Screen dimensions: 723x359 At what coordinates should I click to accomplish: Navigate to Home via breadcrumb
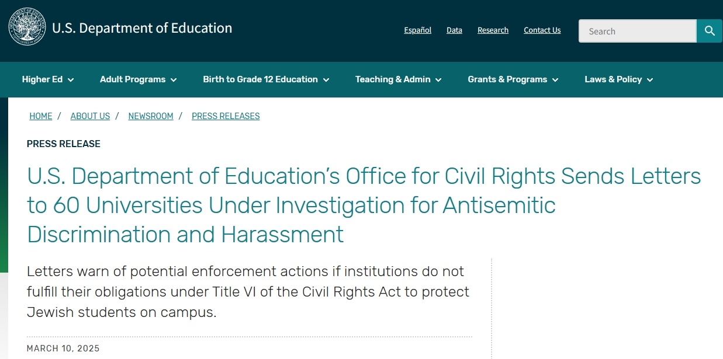pos(41,116)
